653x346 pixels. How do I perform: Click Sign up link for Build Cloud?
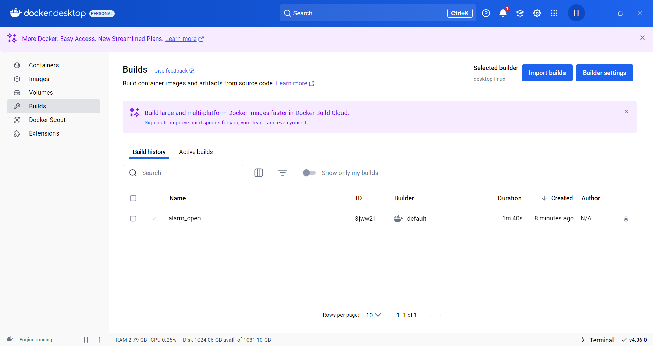point(154,123)
